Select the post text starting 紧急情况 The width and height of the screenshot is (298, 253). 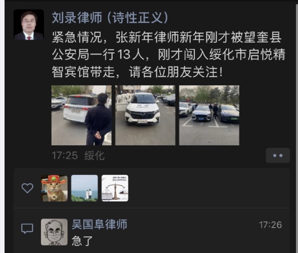(x=168, y=55)
